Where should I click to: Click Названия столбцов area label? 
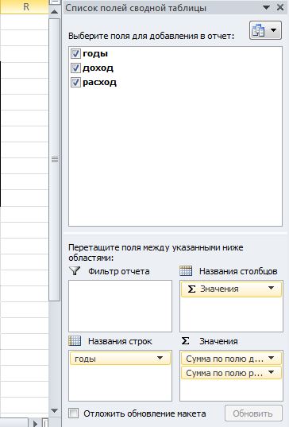[x=238, y=271]
